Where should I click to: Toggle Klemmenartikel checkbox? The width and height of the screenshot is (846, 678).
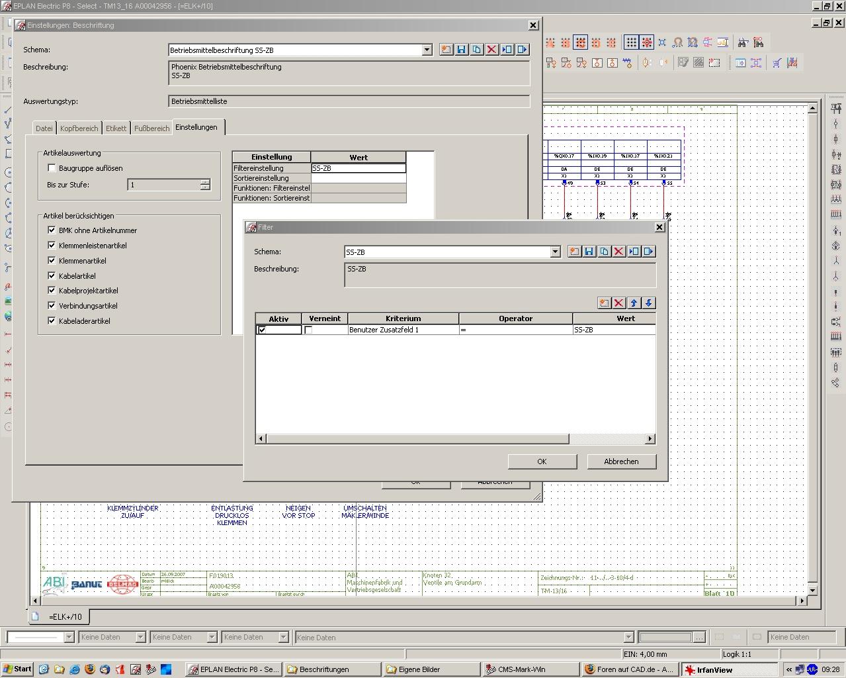tap(52, 261)
